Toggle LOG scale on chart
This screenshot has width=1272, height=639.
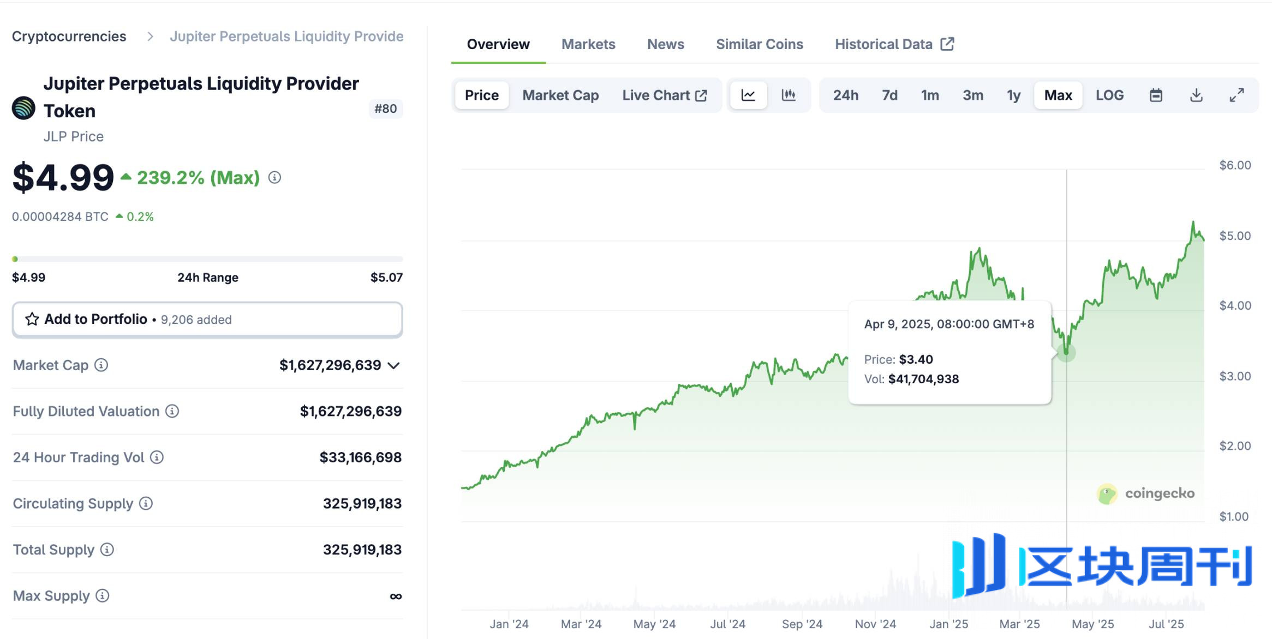pyautogui.click(x=1109, y=95)
